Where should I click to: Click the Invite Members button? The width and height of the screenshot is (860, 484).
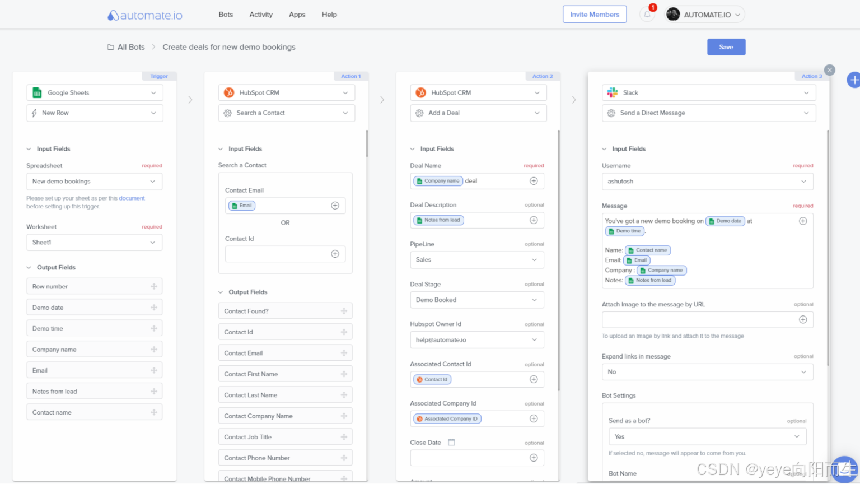click(595, 15)
